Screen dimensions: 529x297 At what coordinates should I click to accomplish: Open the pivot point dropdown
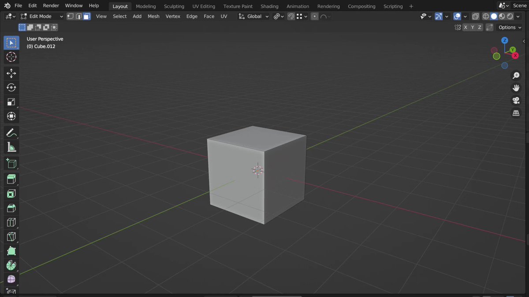click(x=279, y=16)
